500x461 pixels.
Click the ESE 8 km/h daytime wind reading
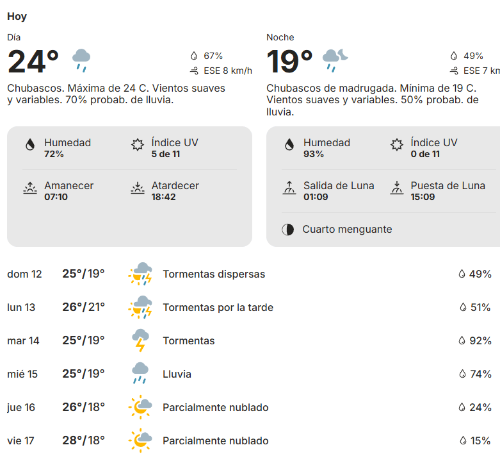227,71
